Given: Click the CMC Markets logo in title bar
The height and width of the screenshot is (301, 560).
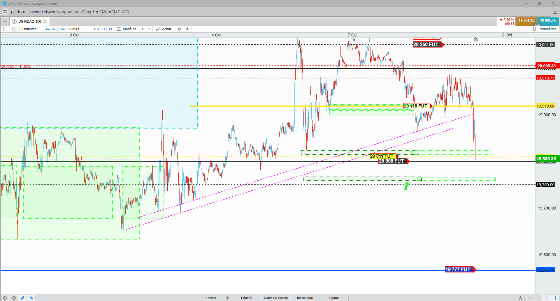Looking at the screenshot, I should click(x=4, y=3).
